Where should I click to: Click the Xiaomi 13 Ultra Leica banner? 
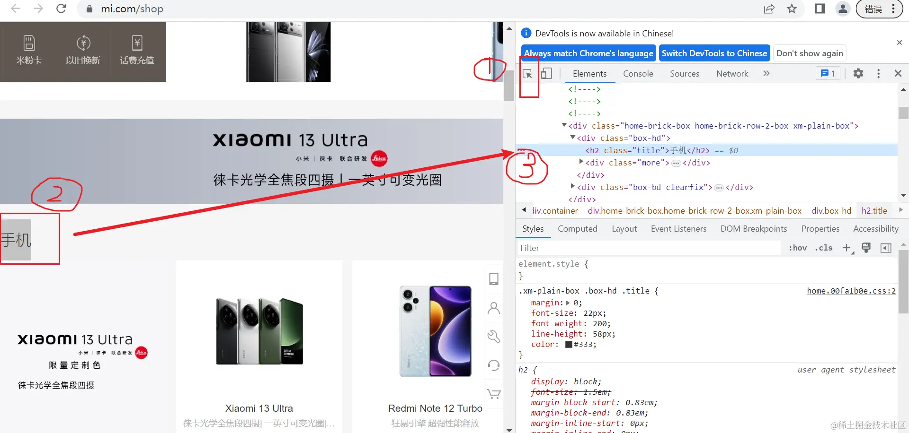coord(251,161)
